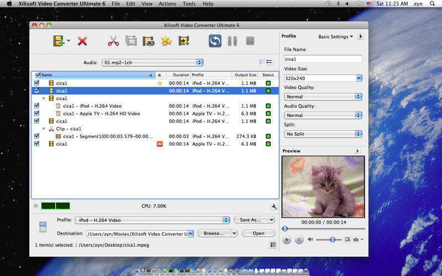Click the Add Output Profile icon
This screenshot has width=442, height=276.
pyautogui.click(x=184, y=41)
